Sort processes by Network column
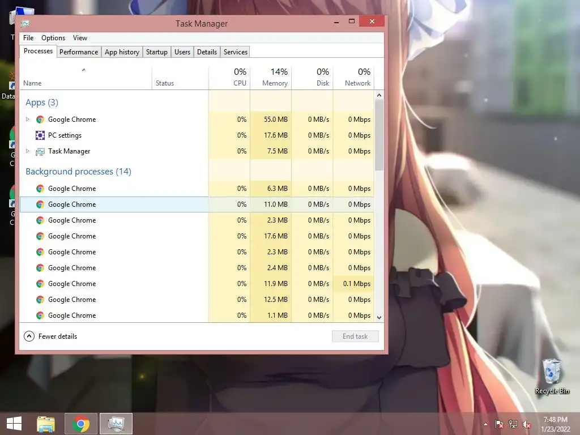The image size is (580, 435). click(x=353, y=78)
